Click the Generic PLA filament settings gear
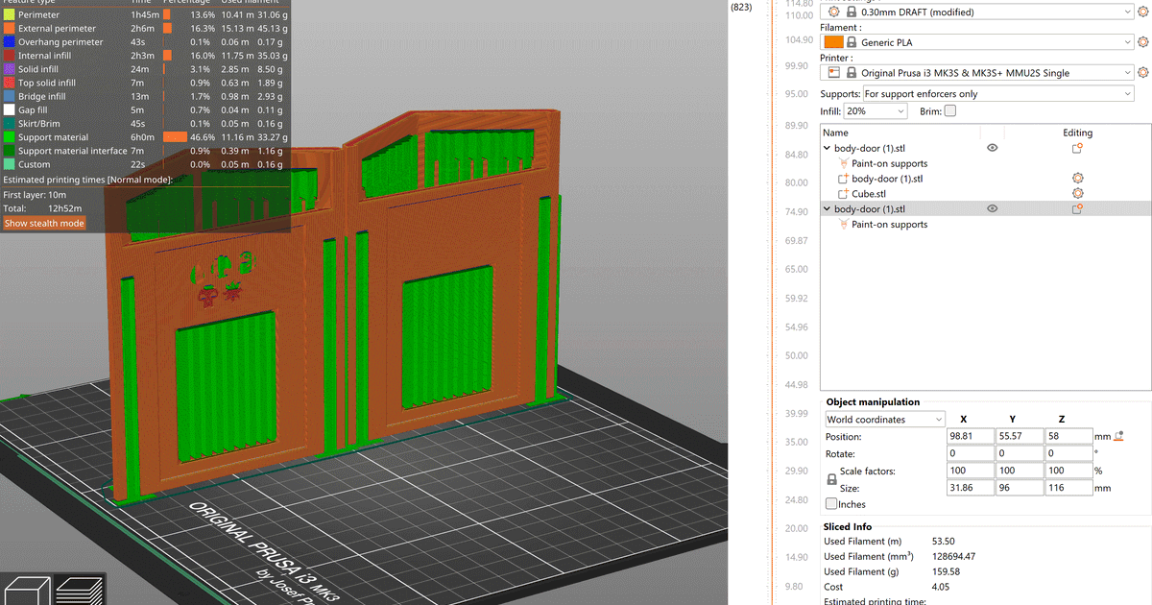 click(x=1142, y=42)
